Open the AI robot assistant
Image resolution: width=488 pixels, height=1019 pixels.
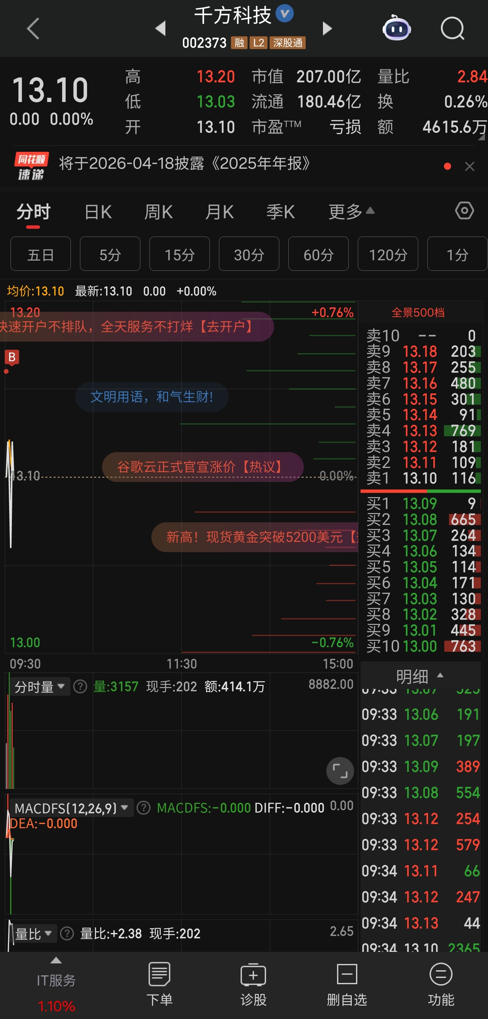point(396,28)
